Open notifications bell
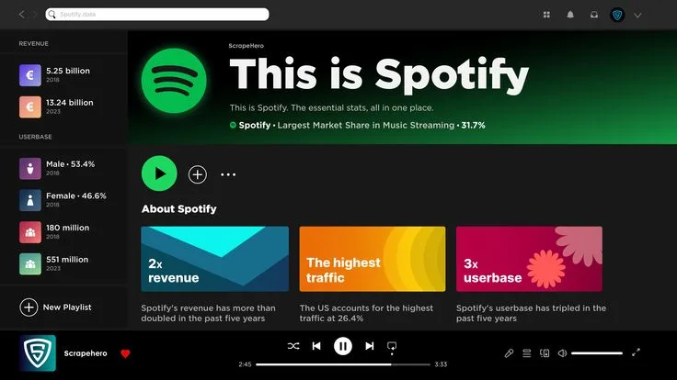677x380 pixels. (570, 15)
